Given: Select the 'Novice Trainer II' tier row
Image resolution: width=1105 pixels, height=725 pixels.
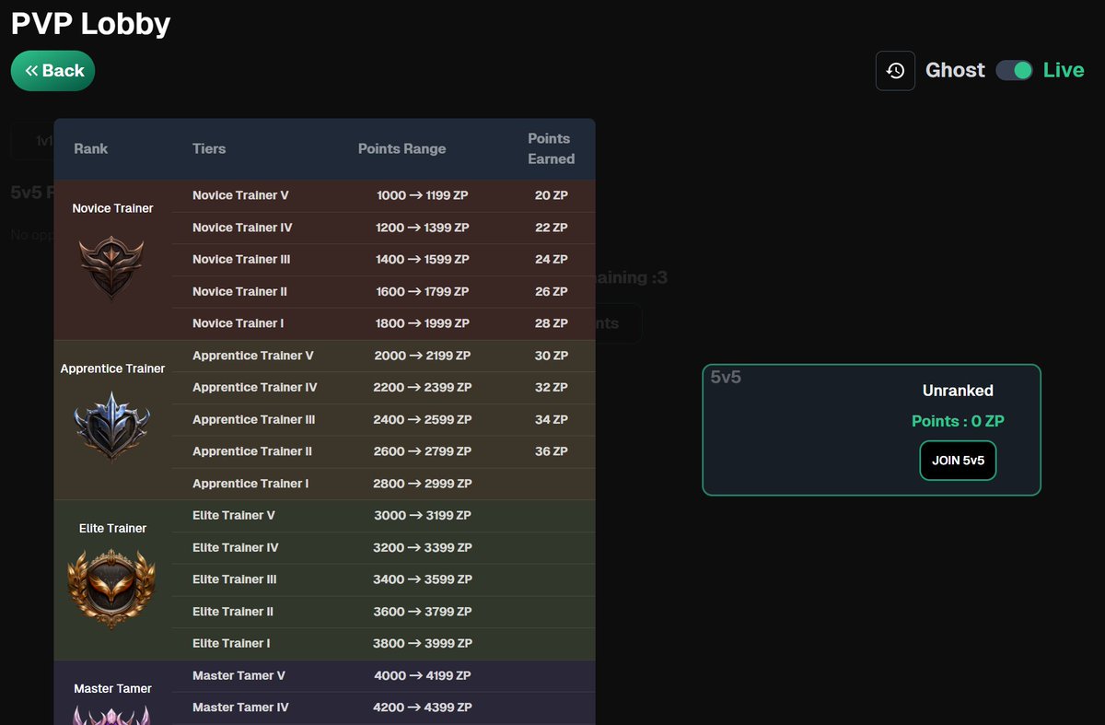Looking at the screenshot, I should (384, 292).
